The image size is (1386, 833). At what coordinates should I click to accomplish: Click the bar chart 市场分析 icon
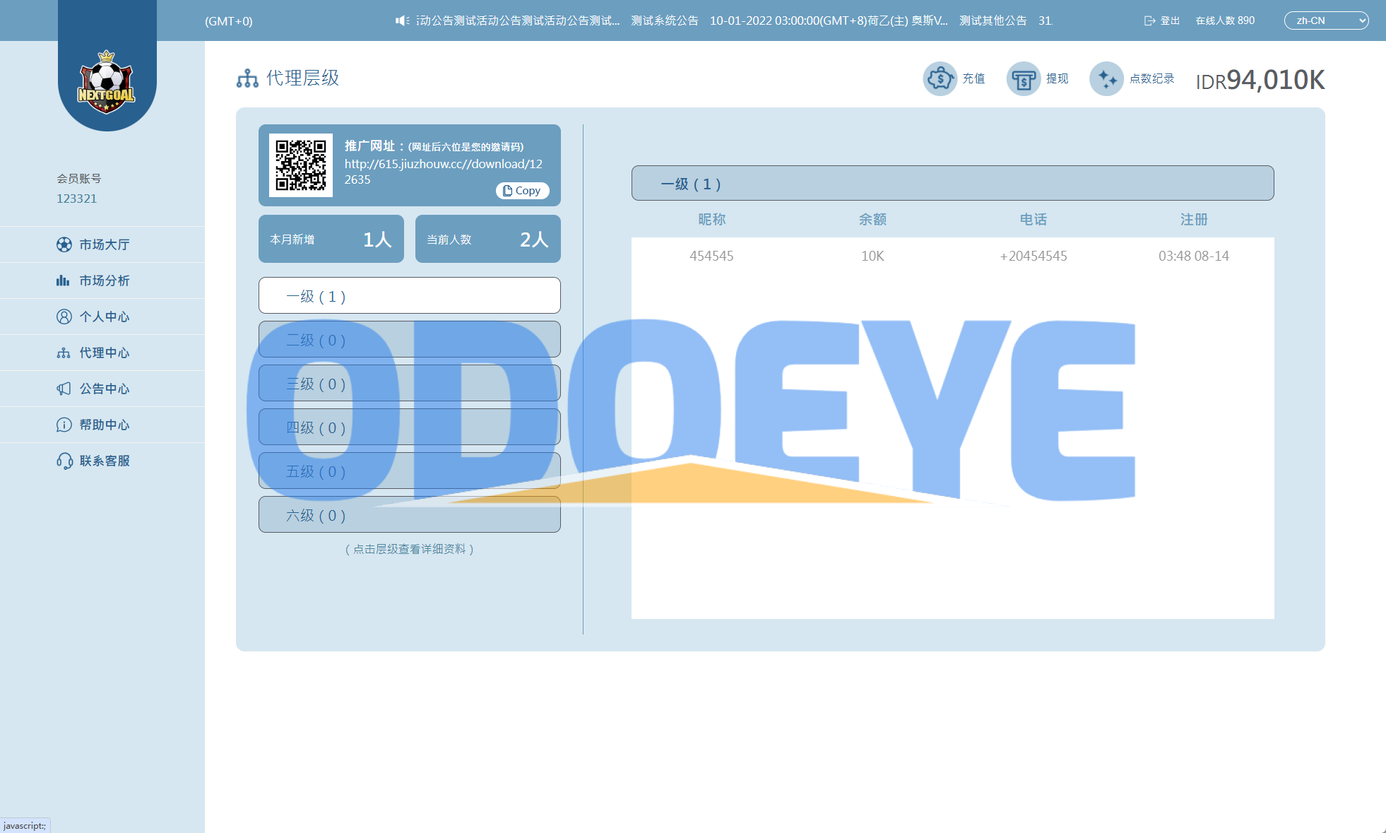tap(64, 280)
